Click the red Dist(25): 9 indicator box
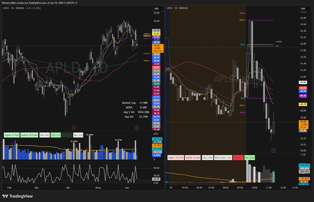 pos(238,158)
